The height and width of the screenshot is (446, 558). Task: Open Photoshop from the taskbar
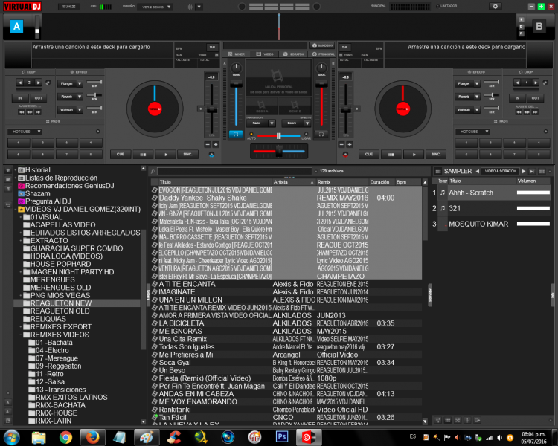click(x=282, y=437)
